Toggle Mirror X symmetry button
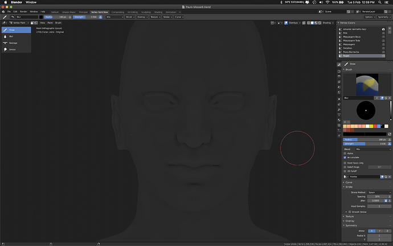 click(x=372, y=231)
